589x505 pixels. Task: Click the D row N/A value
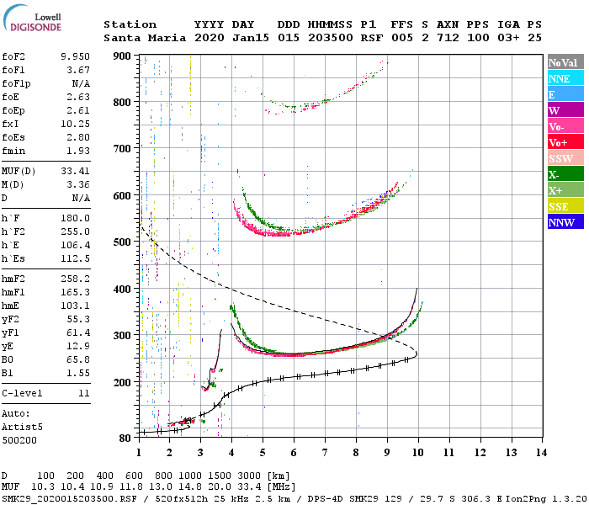point(81,198)
